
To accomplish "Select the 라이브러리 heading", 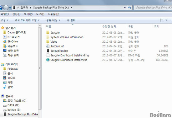I will tap(12, 64).
